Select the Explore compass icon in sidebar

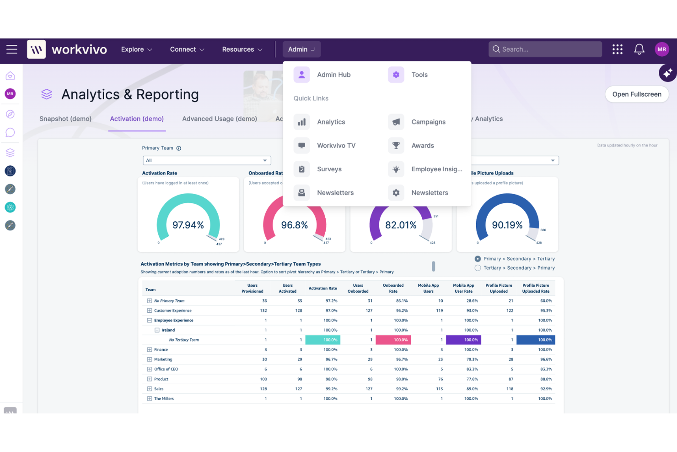[10, 114]
